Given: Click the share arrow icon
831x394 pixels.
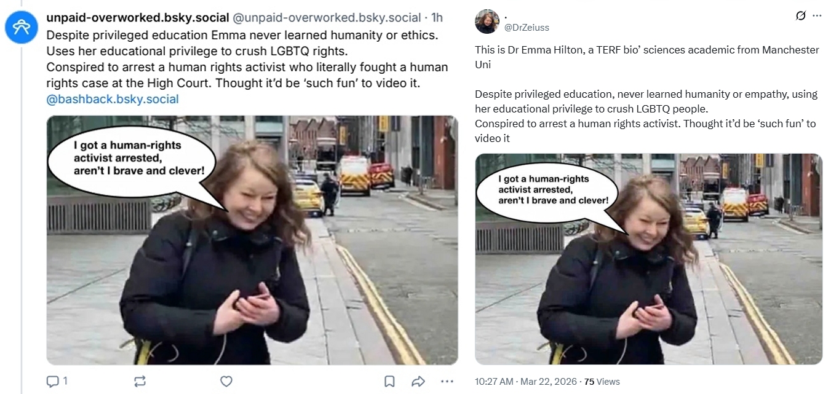Looking at the screenshot, I should point(418,381).
